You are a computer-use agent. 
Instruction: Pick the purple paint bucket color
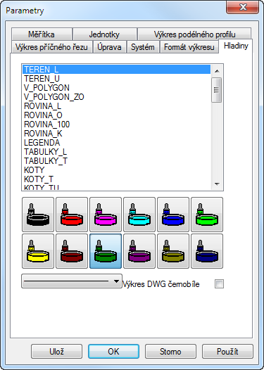(139, 251)
